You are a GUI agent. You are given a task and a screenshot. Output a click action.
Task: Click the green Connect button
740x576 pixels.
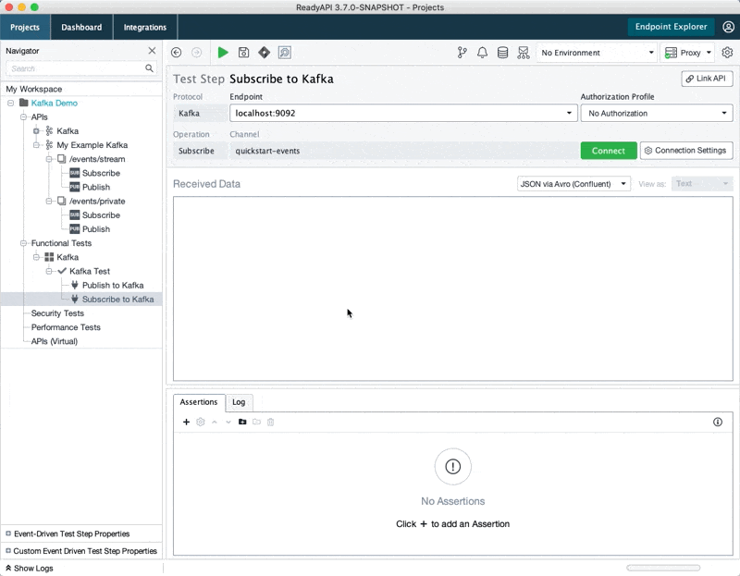click(x=609, y=151)
